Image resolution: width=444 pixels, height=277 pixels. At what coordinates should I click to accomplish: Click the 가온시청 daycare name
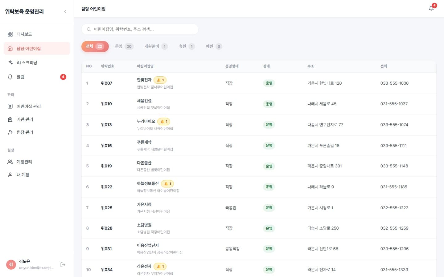click(144, 204)
